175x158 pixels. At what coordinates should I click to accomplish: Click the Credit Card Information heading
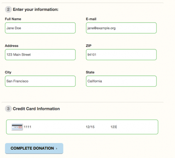[36, 109]
